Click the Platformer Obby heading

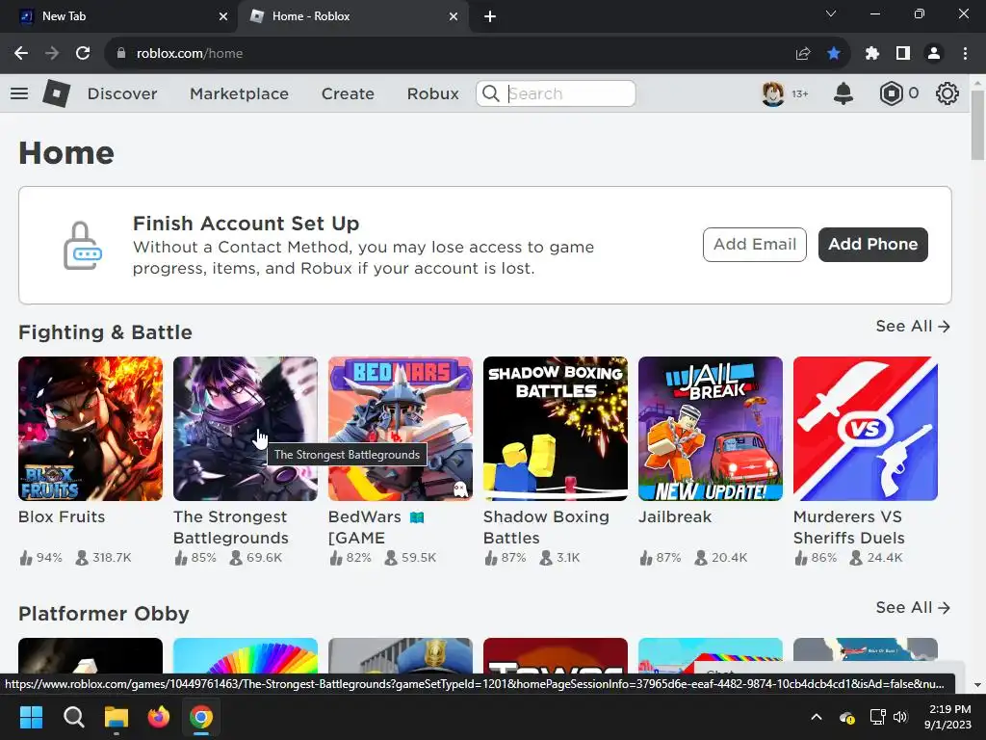point(104,614)
